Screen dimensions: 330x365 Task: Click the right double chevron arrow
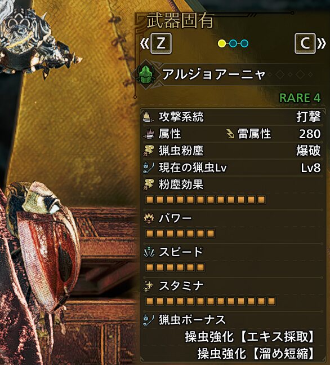322,43
